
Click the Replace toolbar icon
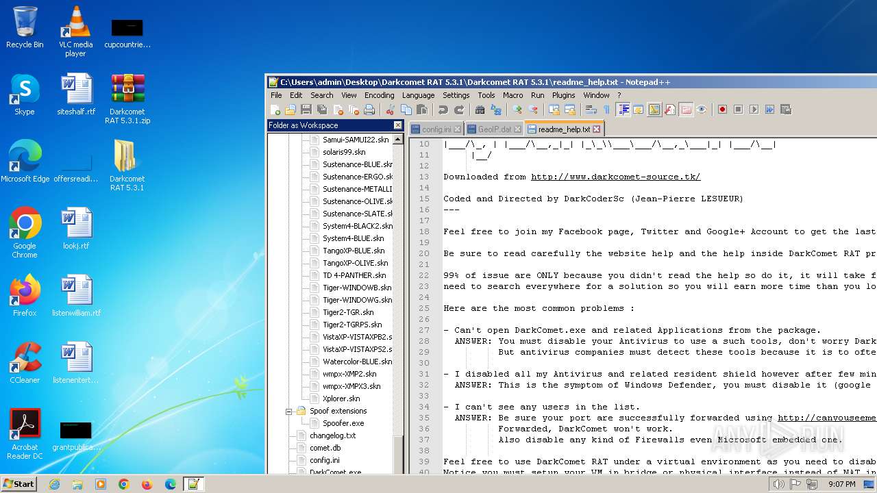point(495,110)
